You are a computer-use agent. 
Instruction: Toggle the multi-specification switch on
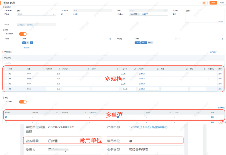[x=23, y=34]
